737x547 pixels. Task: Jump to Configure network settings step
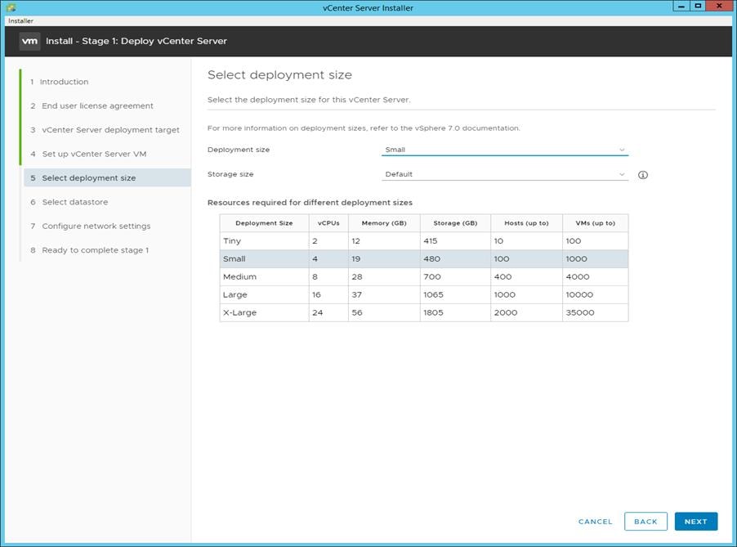(x=96, y=226)
